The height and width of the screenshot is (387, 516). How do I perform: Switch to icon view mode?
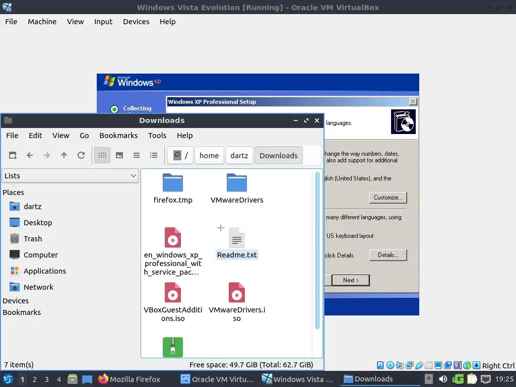102,155
